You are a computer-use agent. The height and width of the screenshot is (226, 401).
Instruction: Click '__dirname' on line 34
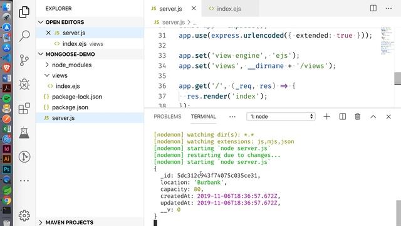[x=266, y=66]
